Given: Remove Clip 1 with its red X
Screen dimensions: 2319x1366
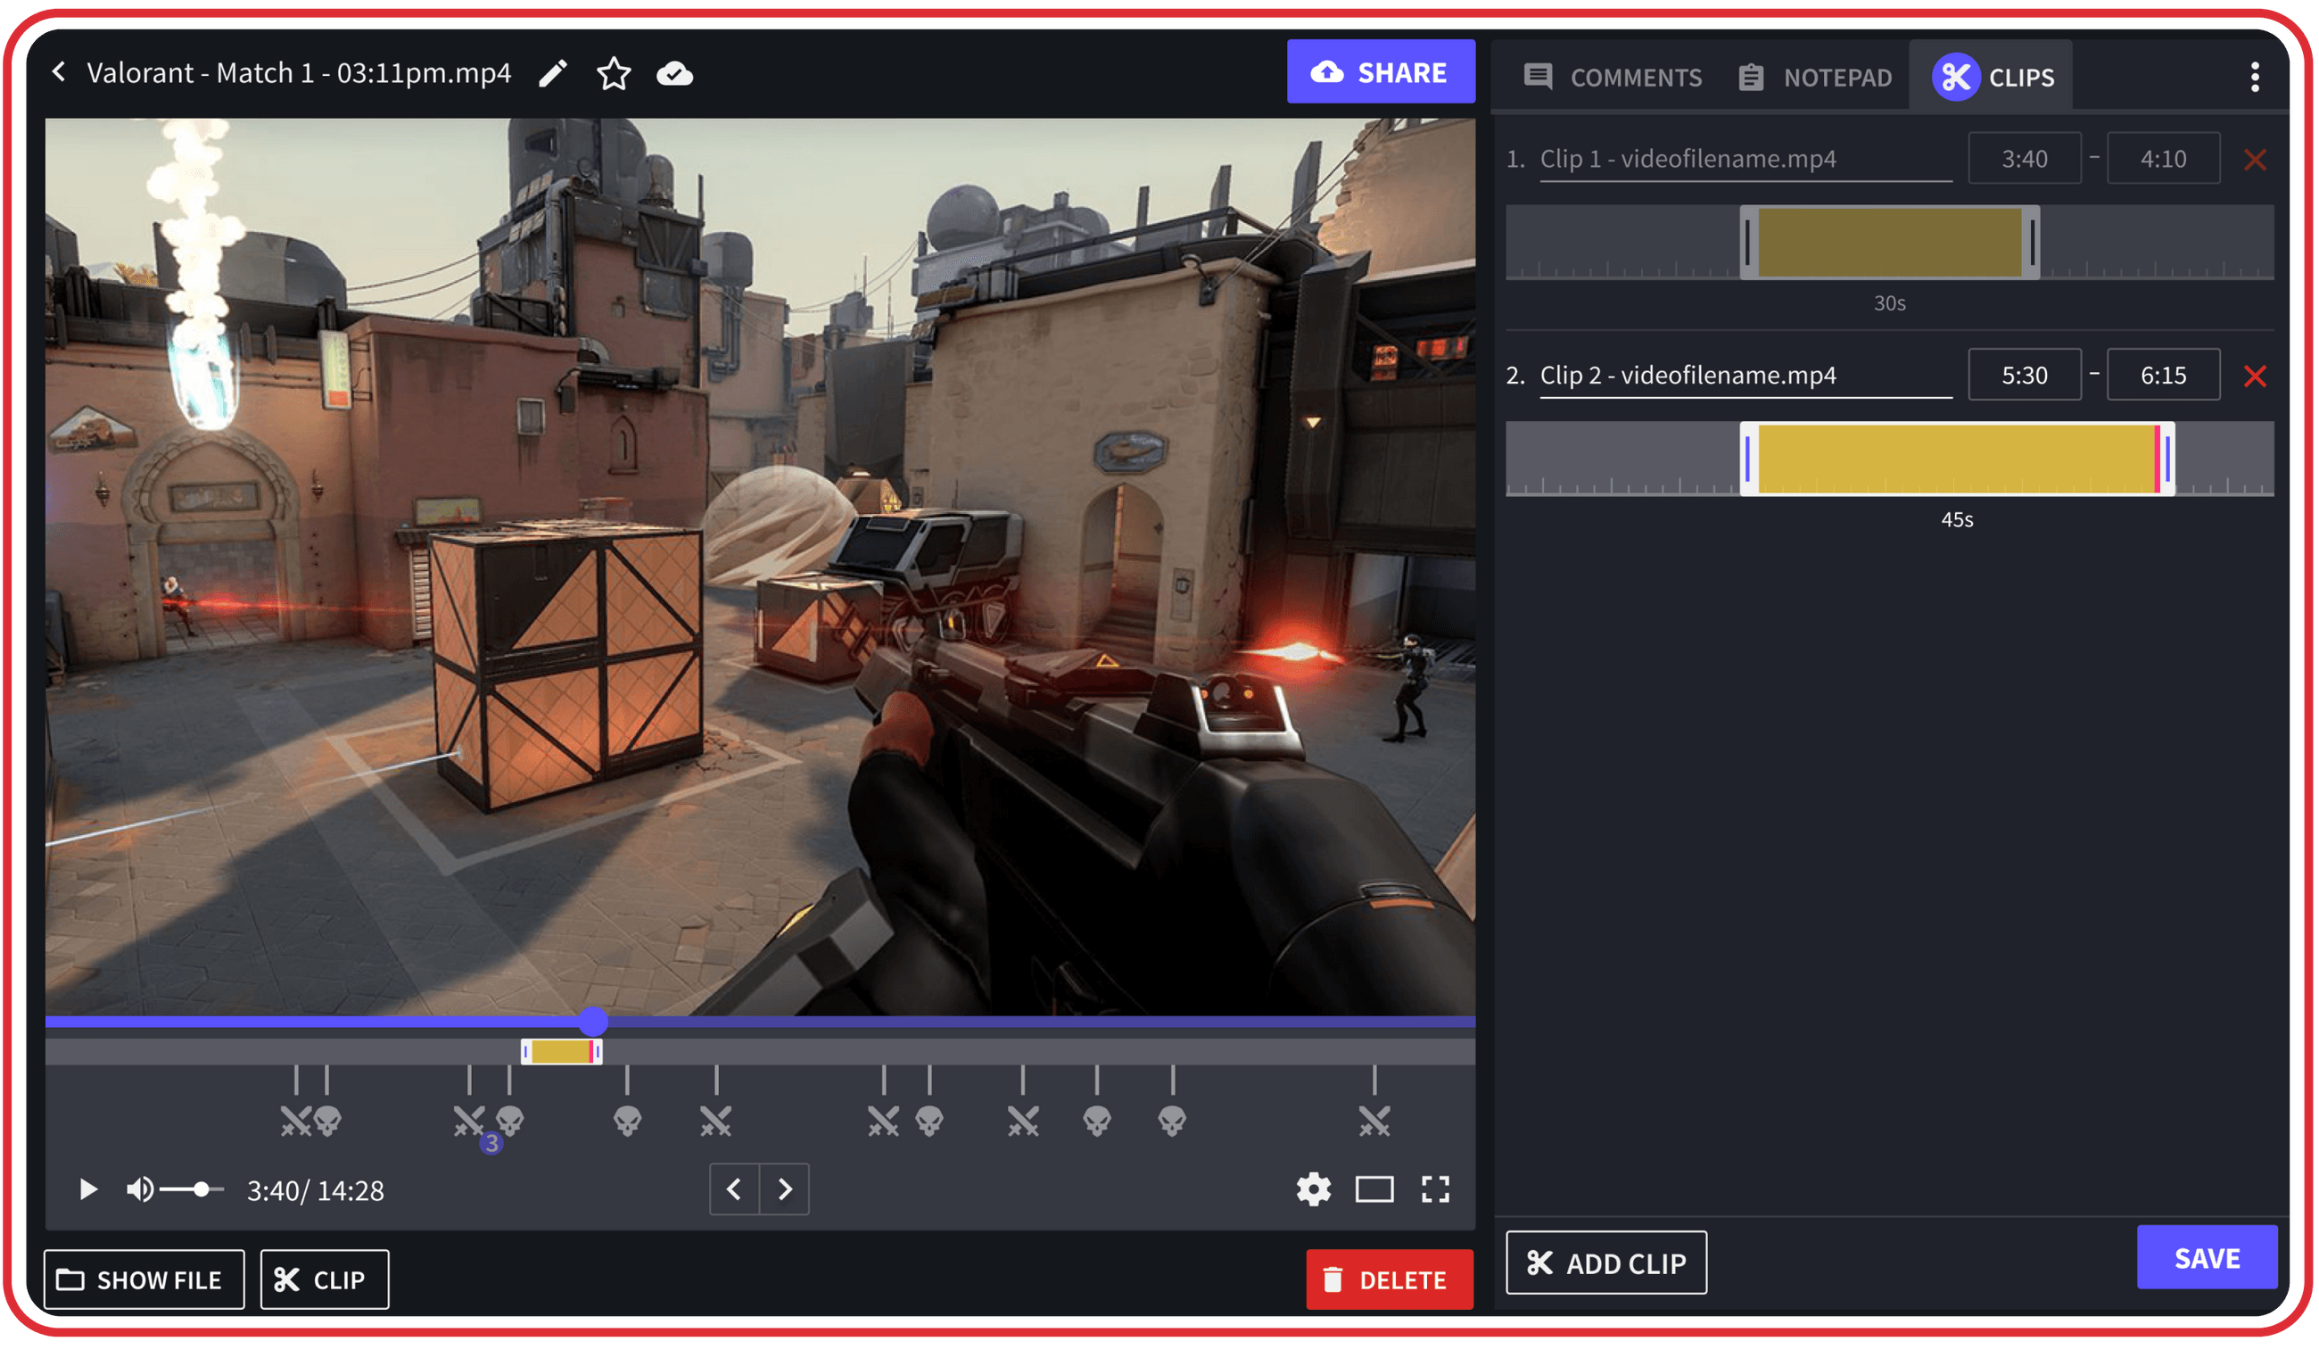Looking at the screenshot, I should point(2257,159).
